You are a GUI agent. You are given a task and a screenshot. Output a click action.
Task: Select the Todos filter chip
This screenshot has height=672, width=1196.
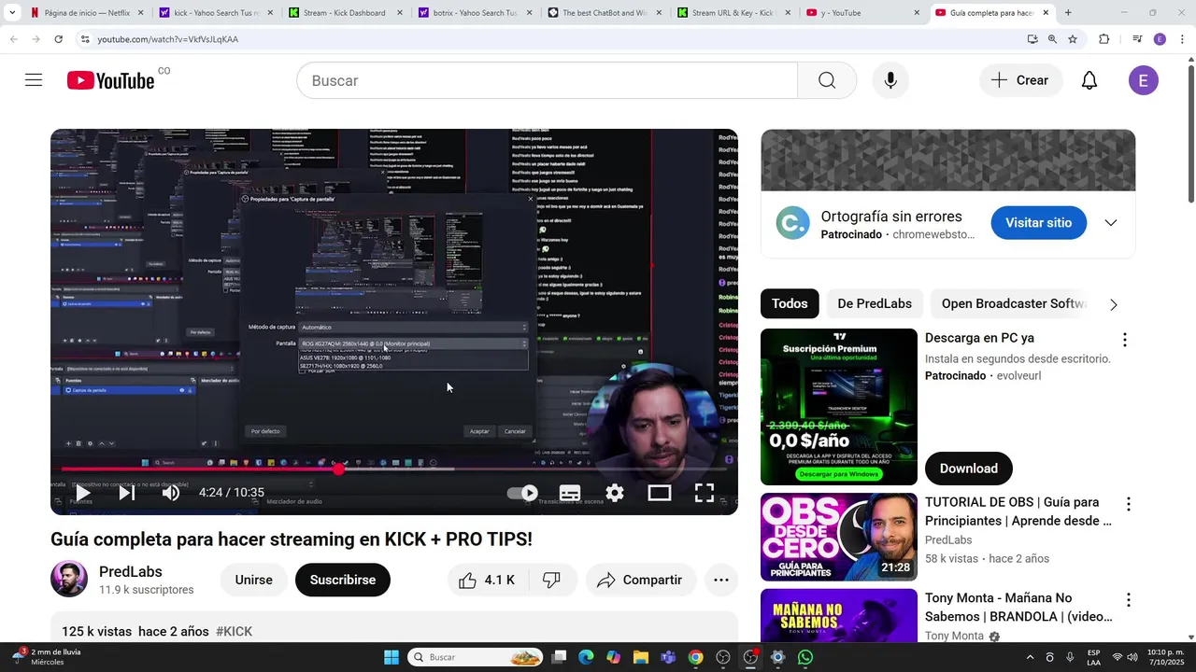click(x=790, y=303)
